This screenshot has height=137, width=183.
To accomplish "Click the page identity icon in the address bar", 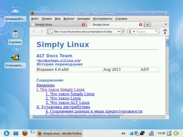I will click(x=50, y=32).
